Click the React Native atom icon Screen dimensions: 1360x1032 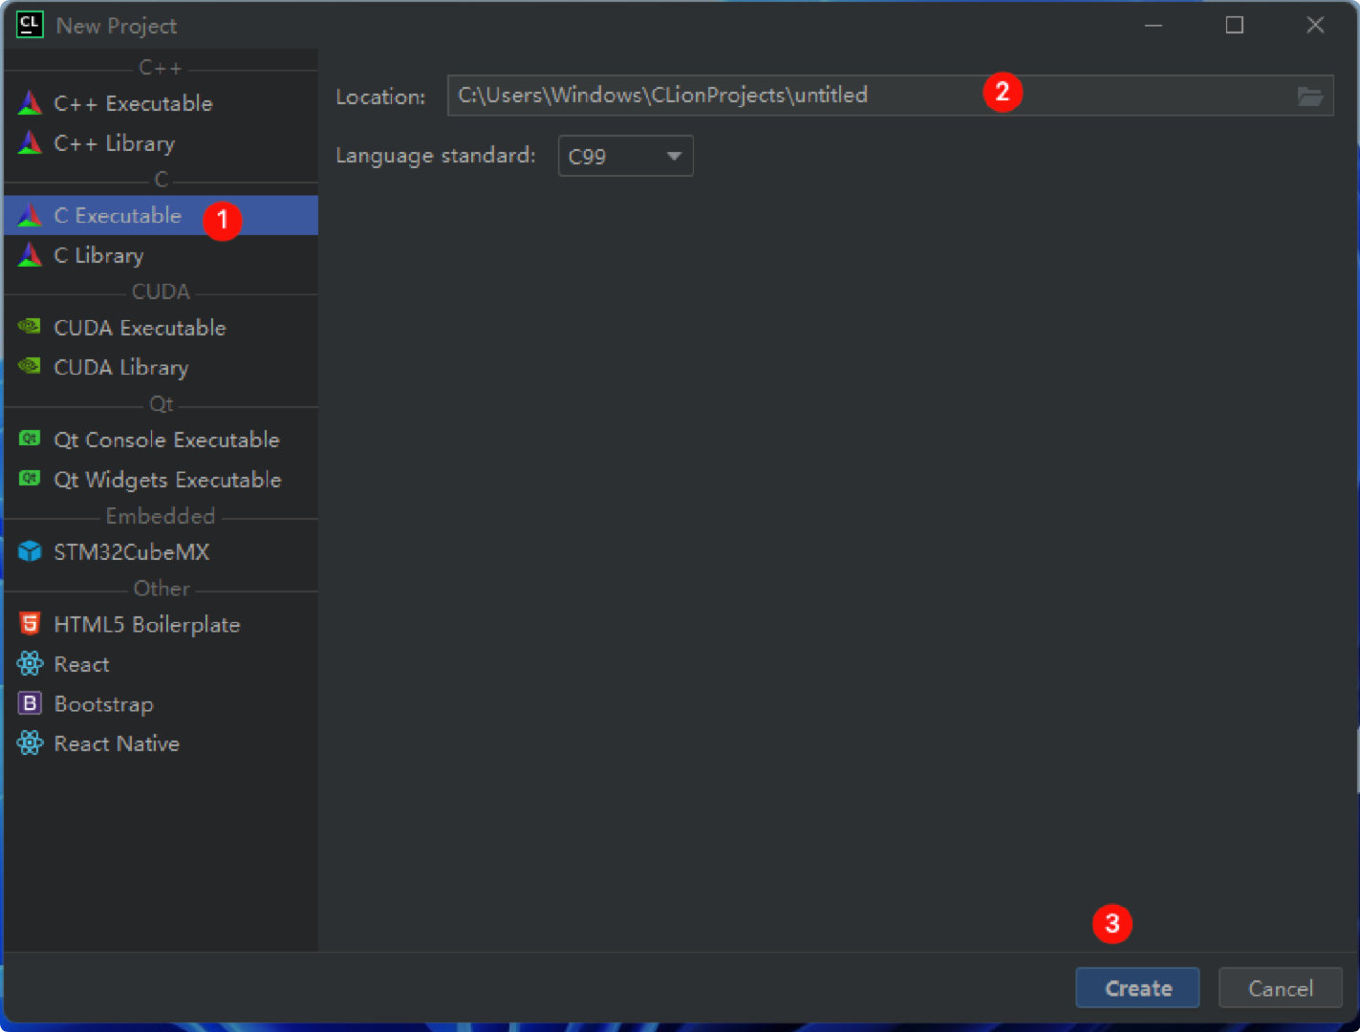30,743
